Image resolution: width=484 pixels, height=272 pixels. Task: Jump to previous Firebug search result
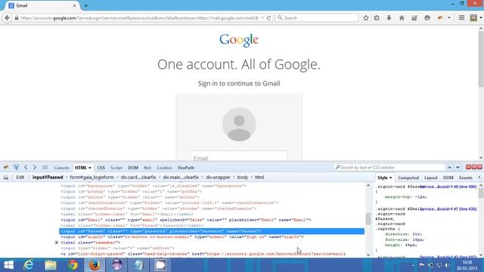click(x=449, y=167)
